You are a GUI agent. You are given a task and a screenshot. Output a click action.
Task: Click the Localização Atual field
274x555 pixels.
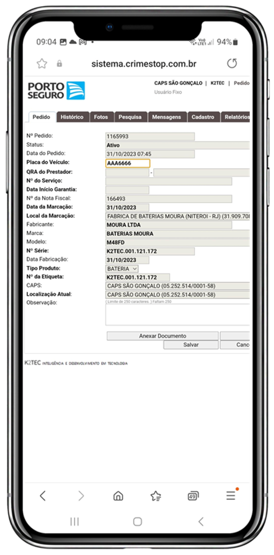pos(177,295)
